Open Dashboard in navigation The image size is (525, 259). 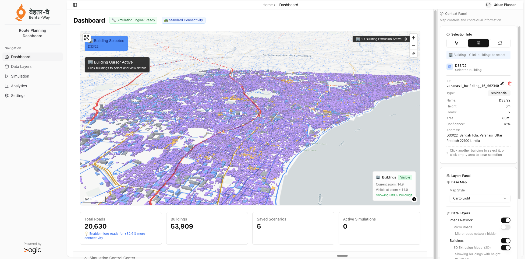point(33,57)
